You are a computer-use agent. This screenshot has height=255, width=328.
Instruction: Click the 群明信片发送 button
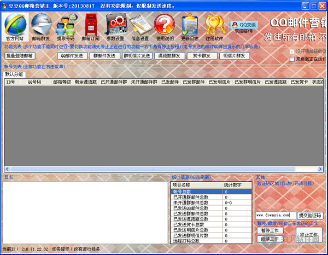pos(137,56)
